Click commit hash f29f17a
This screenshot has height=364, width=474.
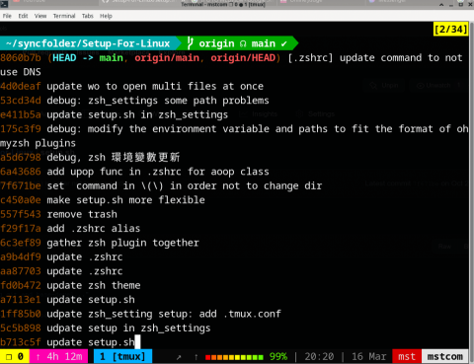pyautogui.click(x=21, y=228)
